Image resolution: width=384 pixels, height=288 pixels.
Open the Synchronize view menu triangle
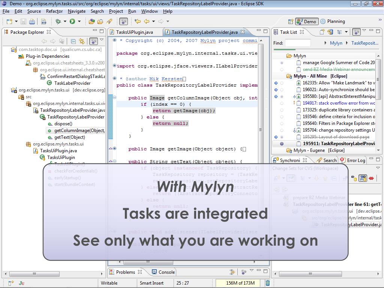(x=378, y=168)
